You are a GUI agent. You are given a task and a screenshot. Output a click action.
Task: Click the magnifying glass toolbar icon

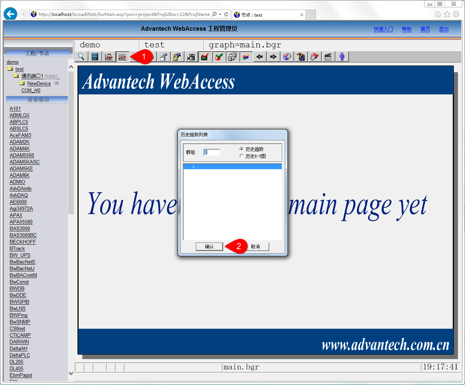coord(81,57)
